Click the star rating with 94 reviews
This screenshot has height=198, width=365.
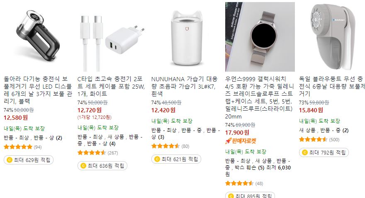tap(18, 147)
